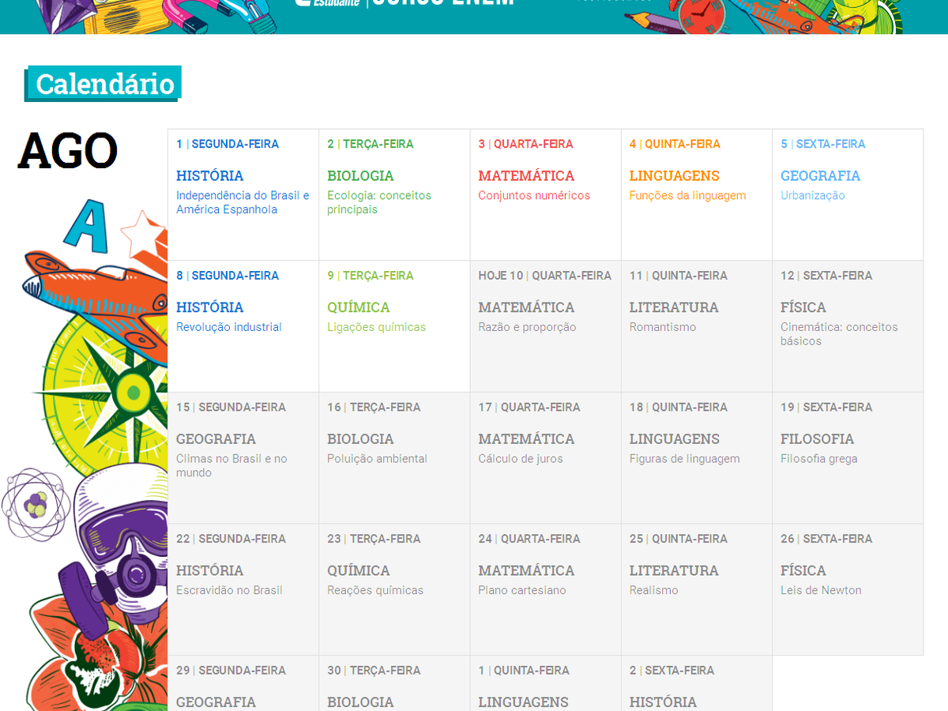
Task: Click the atom illustration on left
Action: (36, 504)
